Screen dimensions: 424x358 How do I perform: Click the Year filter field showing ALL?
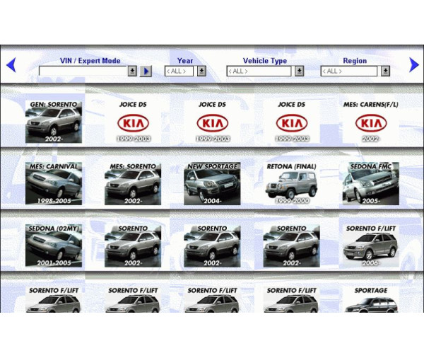179,71
